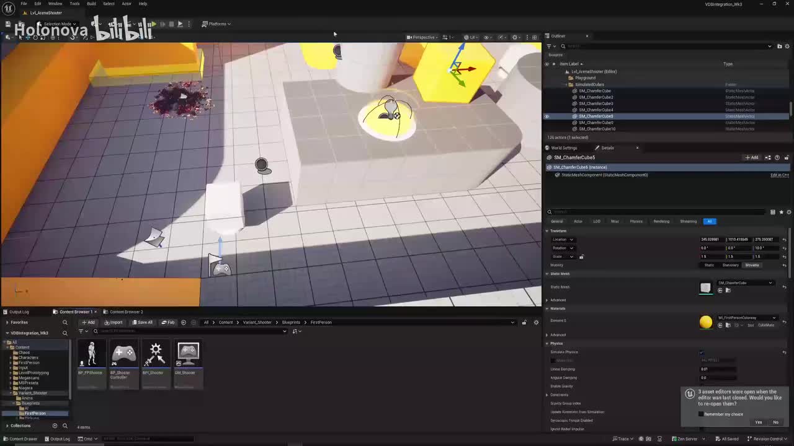Use selected asset for material Element 0
The width and height of the screenshot is (794, 446).
(720, 325)
